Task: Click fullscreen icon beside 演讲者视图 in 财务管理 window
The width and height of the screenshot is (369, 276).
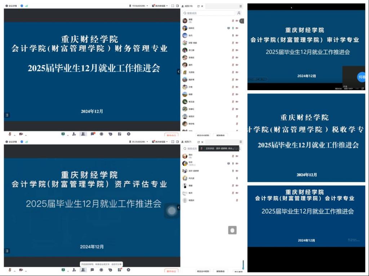Action: [173, 6]
